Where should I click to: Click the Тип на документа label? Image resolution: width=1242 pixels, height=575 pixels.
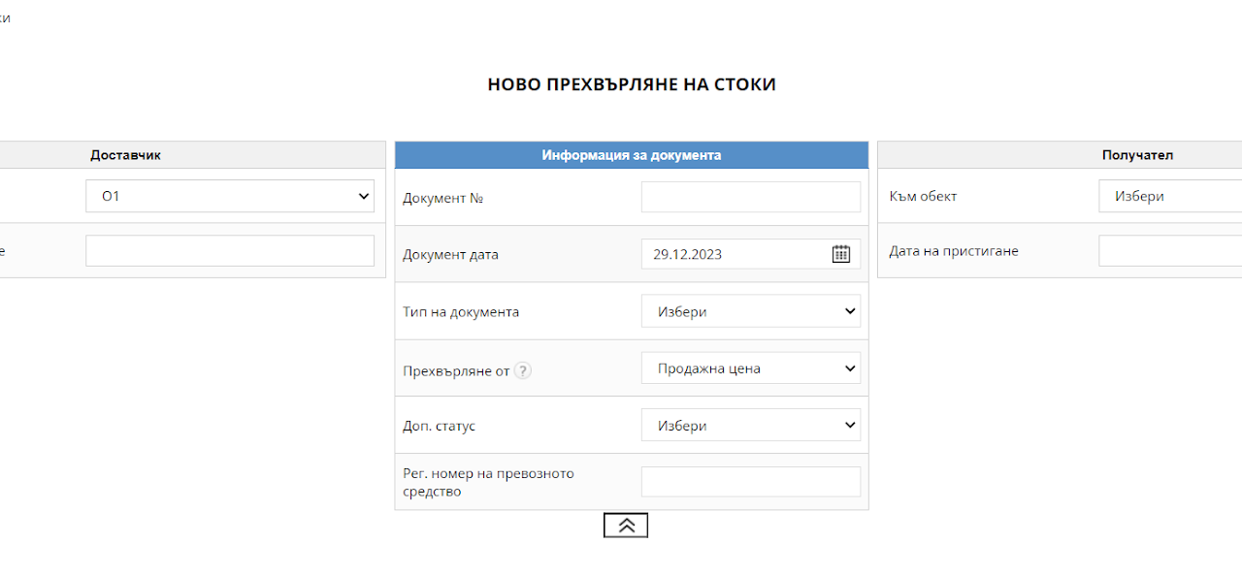click(x=461, y=312)
